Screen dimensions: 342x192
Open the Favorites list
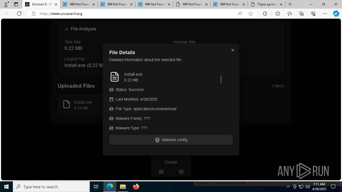290,14
